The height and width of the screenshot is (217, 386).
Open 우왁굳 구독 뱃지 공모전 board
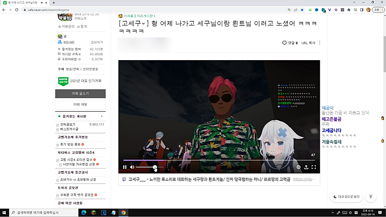tap(77, 195)
